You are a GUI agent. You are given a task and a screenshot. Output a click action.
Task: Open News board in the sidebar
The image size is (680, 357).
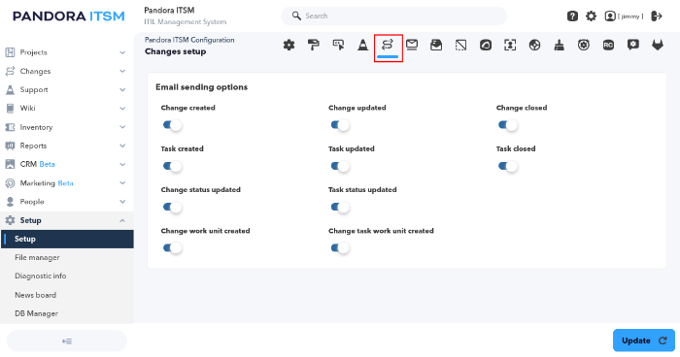[x=36, y=295]
